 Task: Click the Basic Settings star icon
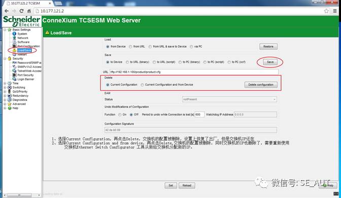(9, 29)
